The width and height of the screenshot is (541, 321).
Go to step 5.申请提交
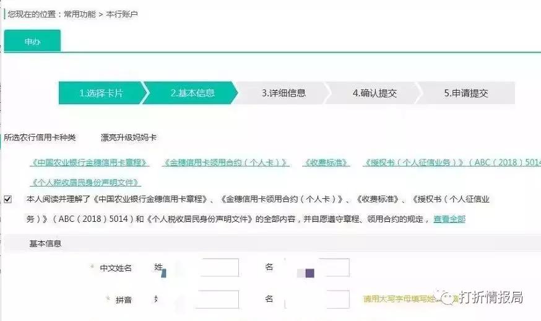465,93
